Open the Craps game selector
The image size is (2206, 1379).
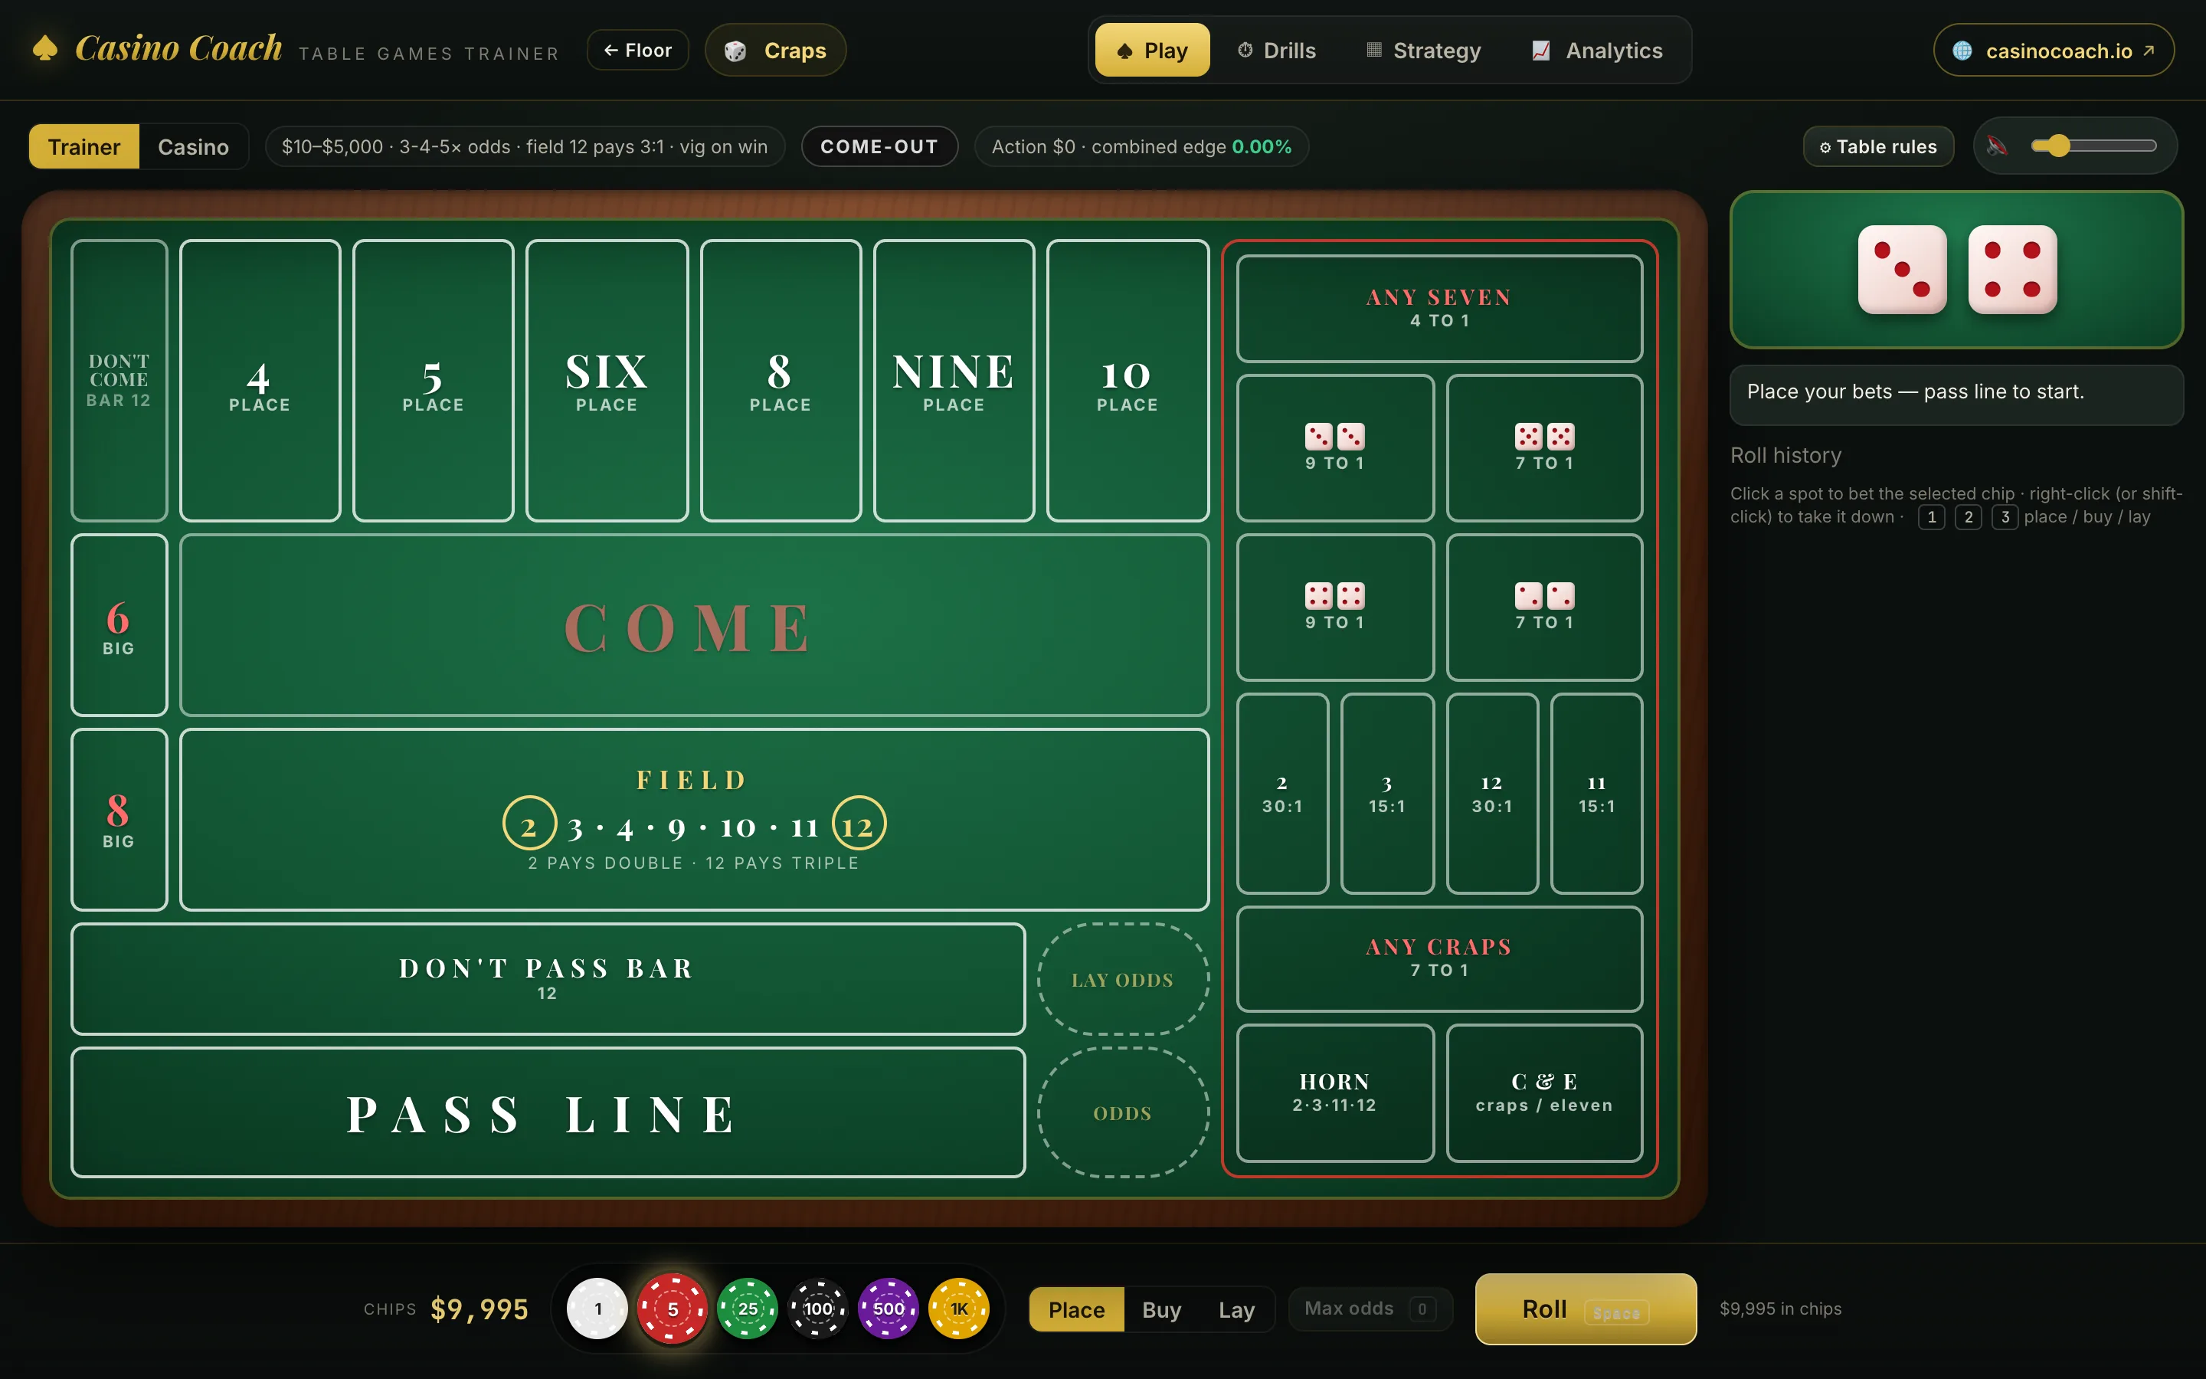tap(776, 50)
